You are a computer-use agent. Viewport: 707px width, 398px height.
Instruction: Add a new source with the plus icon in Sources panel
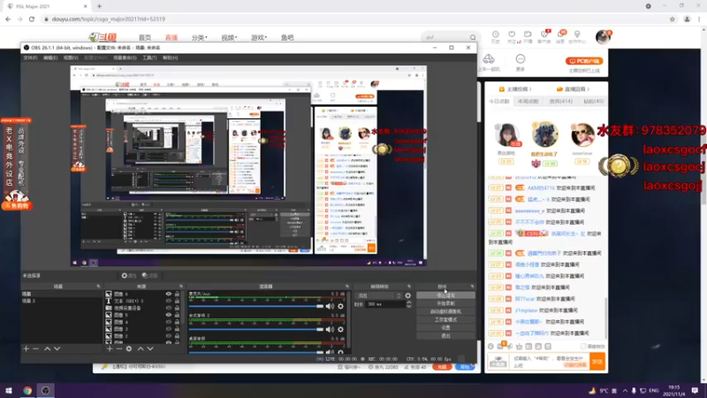point(109,348)
